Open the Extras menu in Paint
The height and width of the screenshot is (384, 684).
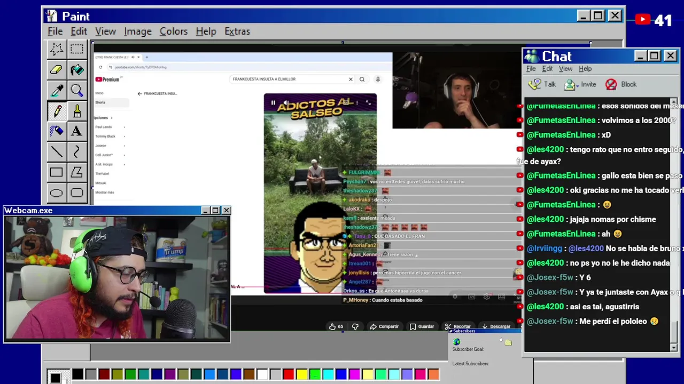(x=237, y=31)
